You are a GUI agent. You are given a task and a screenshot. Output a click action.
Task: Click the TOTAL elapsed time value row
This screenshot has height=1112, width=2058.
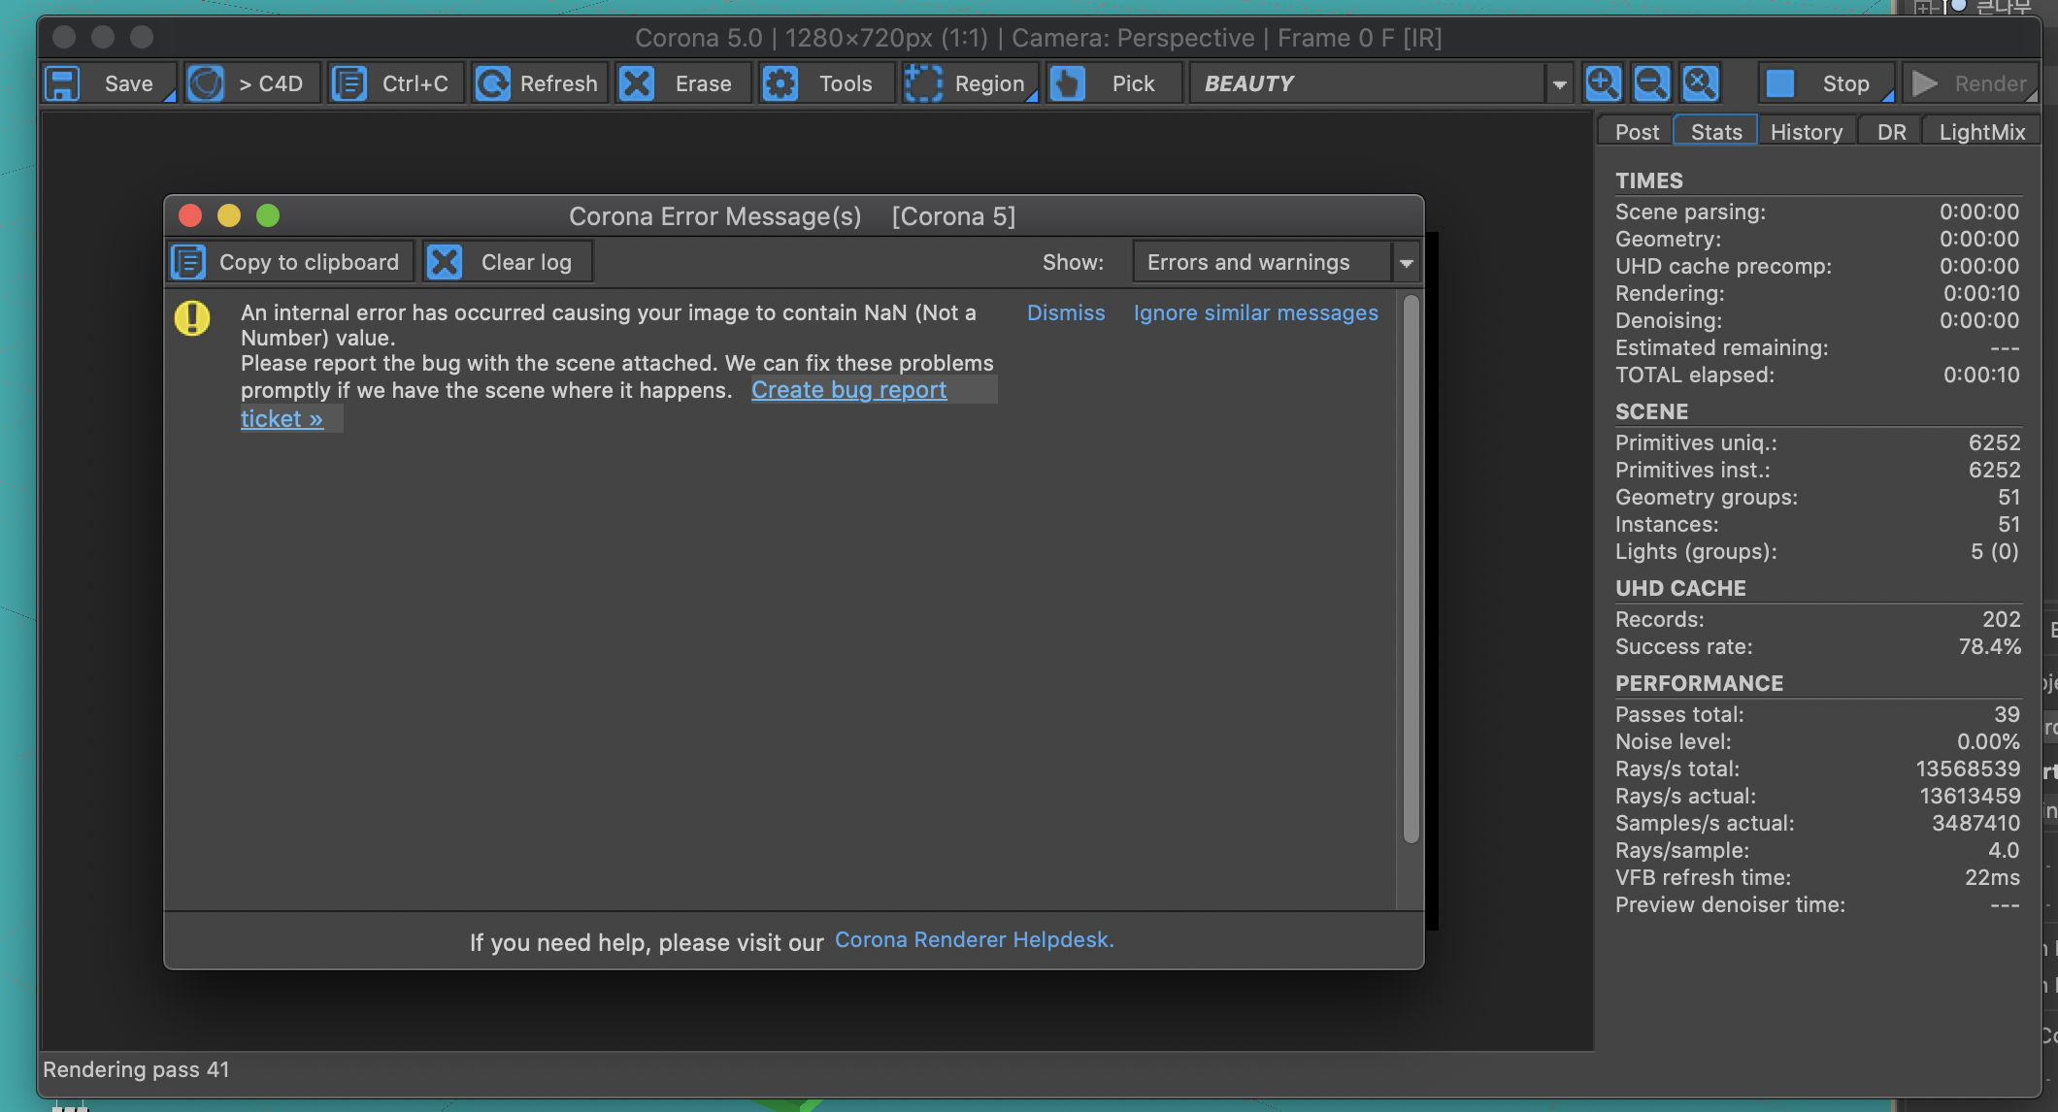[x=1817, y=375]
